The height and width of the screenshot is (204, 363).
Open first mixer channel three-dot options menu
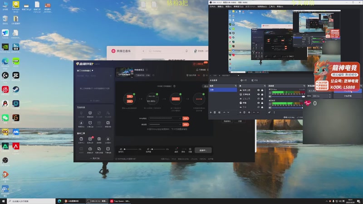point(270,92)
